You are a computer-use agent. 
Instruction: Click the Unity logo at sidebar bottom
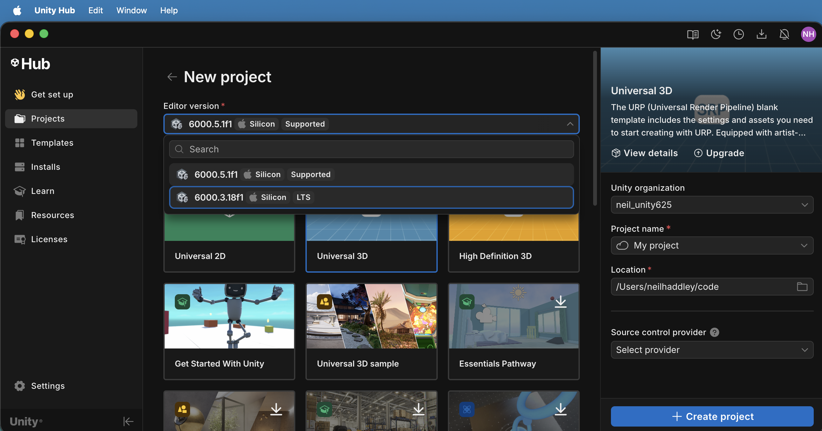pyautogui.click(x=26, y=421)
